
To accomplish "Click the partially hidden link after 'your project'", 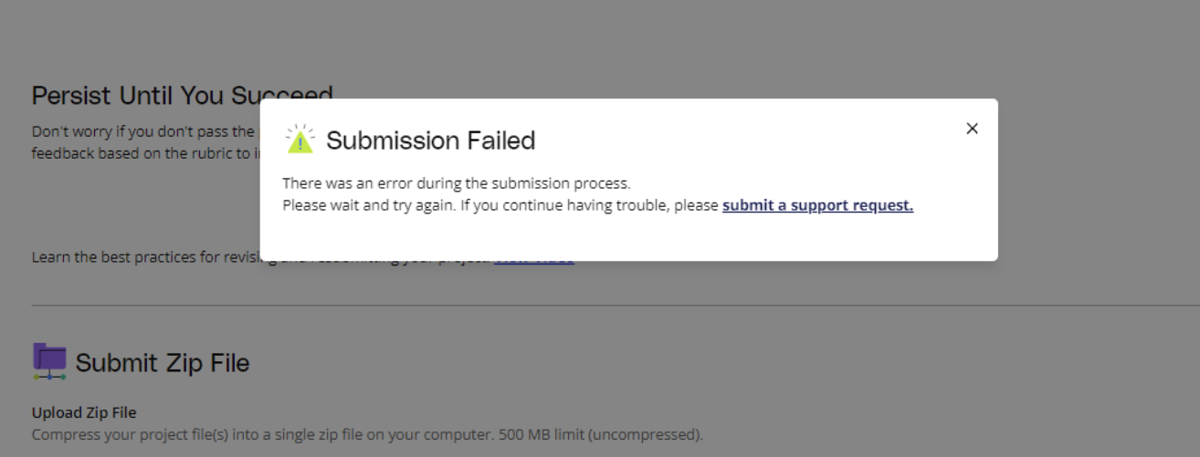I will pos(534,258).
